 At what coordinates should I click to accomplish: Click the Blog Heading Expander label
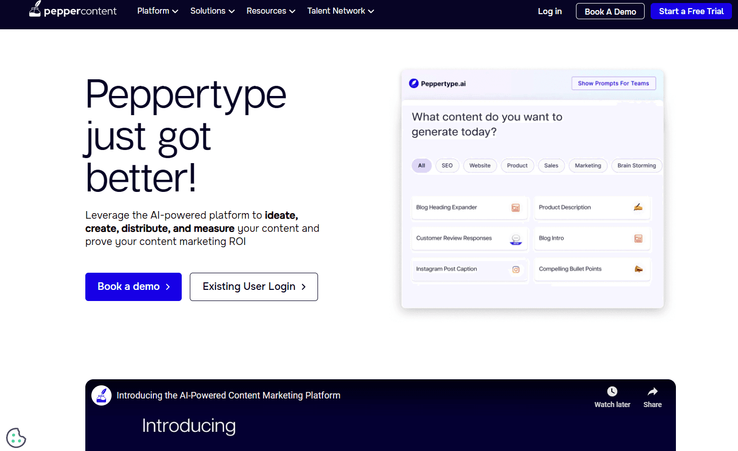coord(446,208)
